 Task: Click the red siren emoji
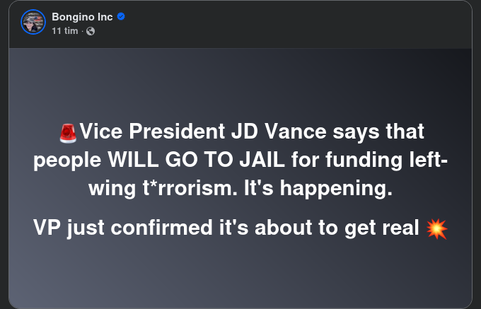click(68, 132)
